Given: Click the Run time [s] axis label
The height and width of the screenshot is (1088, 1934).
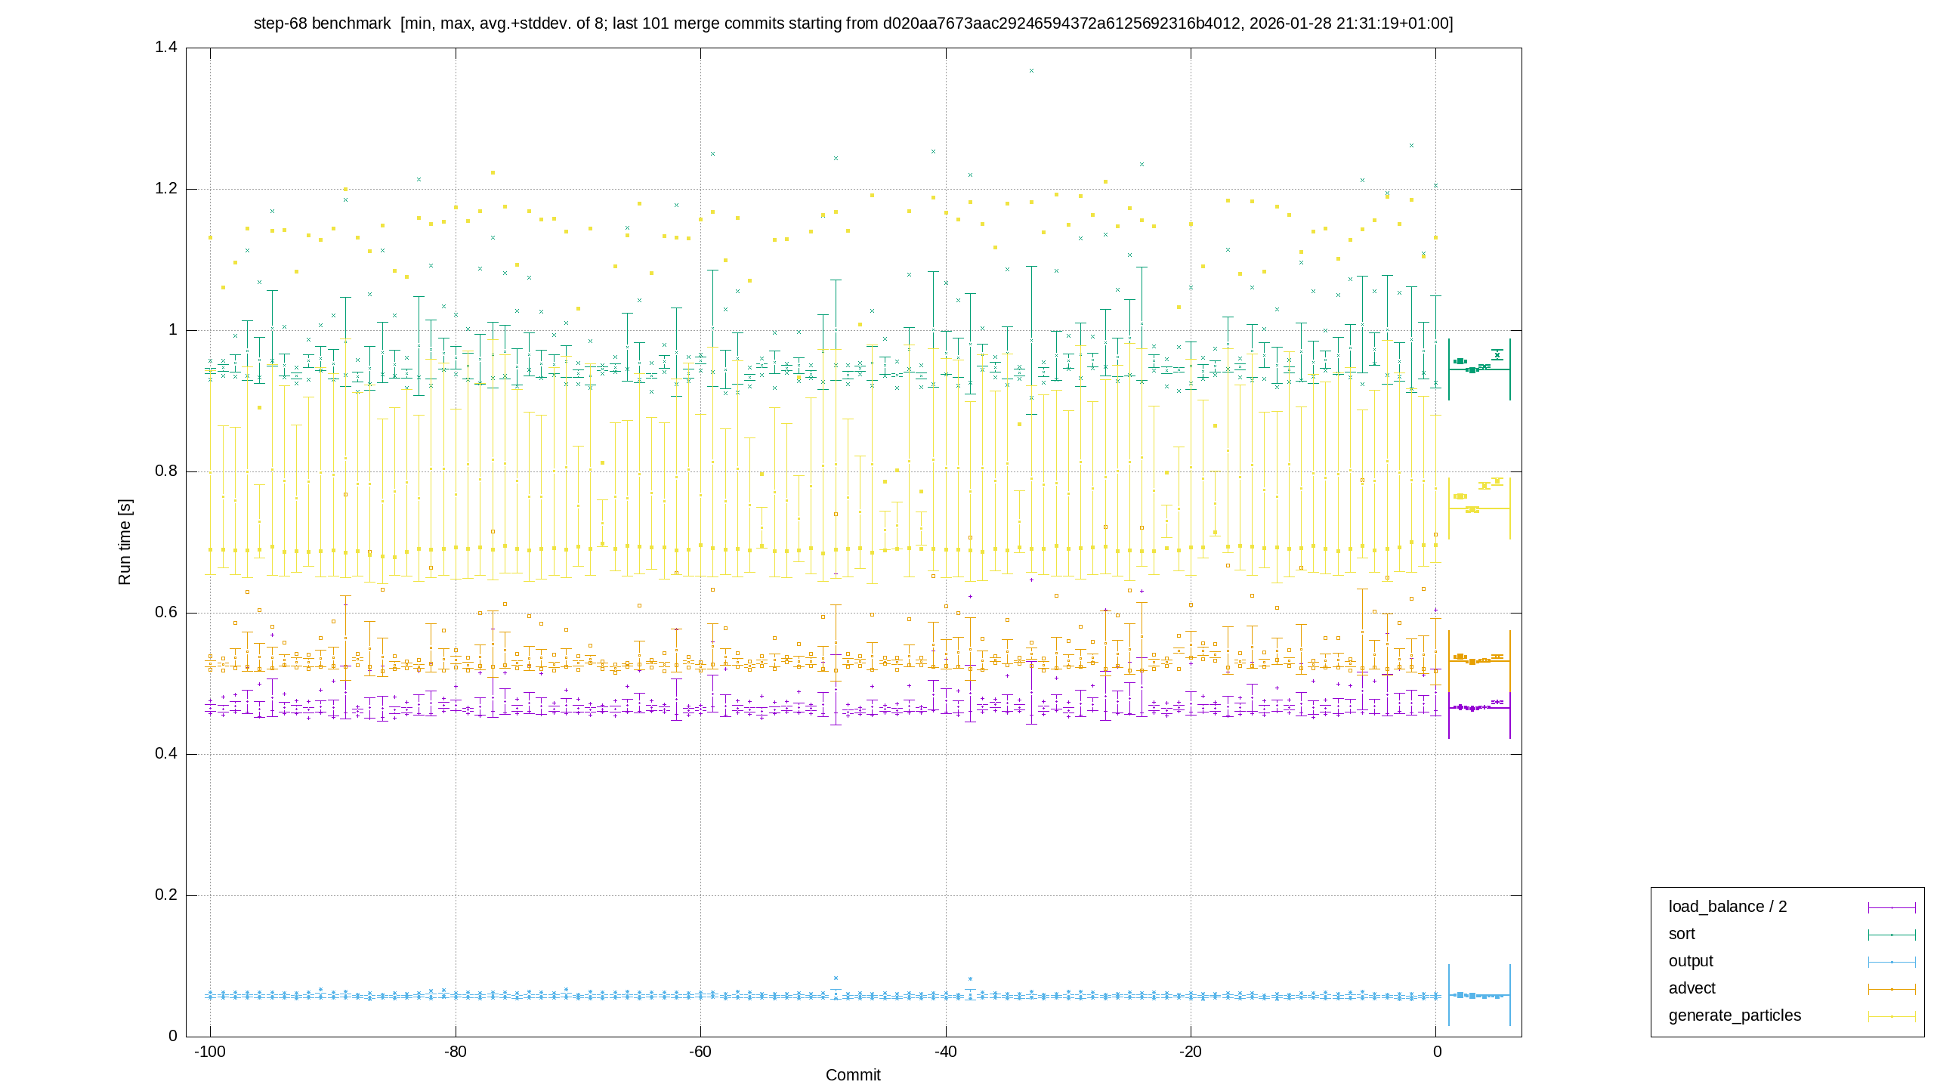Looking at the screenshot, I should (125, 542).
